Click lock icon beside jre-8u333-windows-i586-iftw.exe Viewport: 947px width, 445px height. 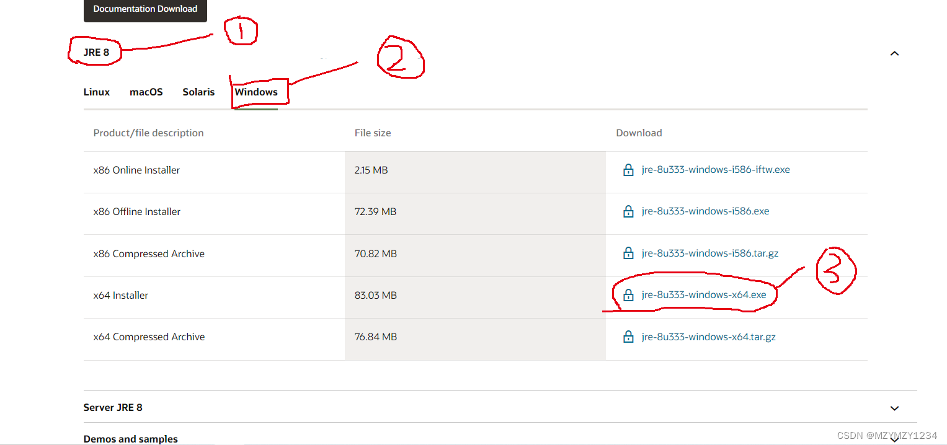pos(628,170)
